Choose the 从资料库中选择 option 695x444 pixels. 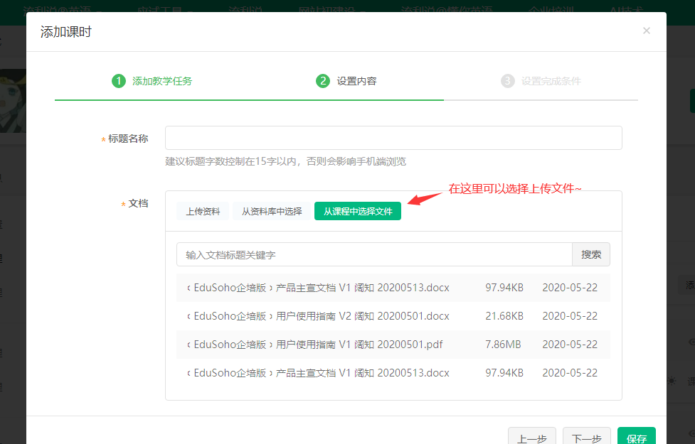coord(271,211)
